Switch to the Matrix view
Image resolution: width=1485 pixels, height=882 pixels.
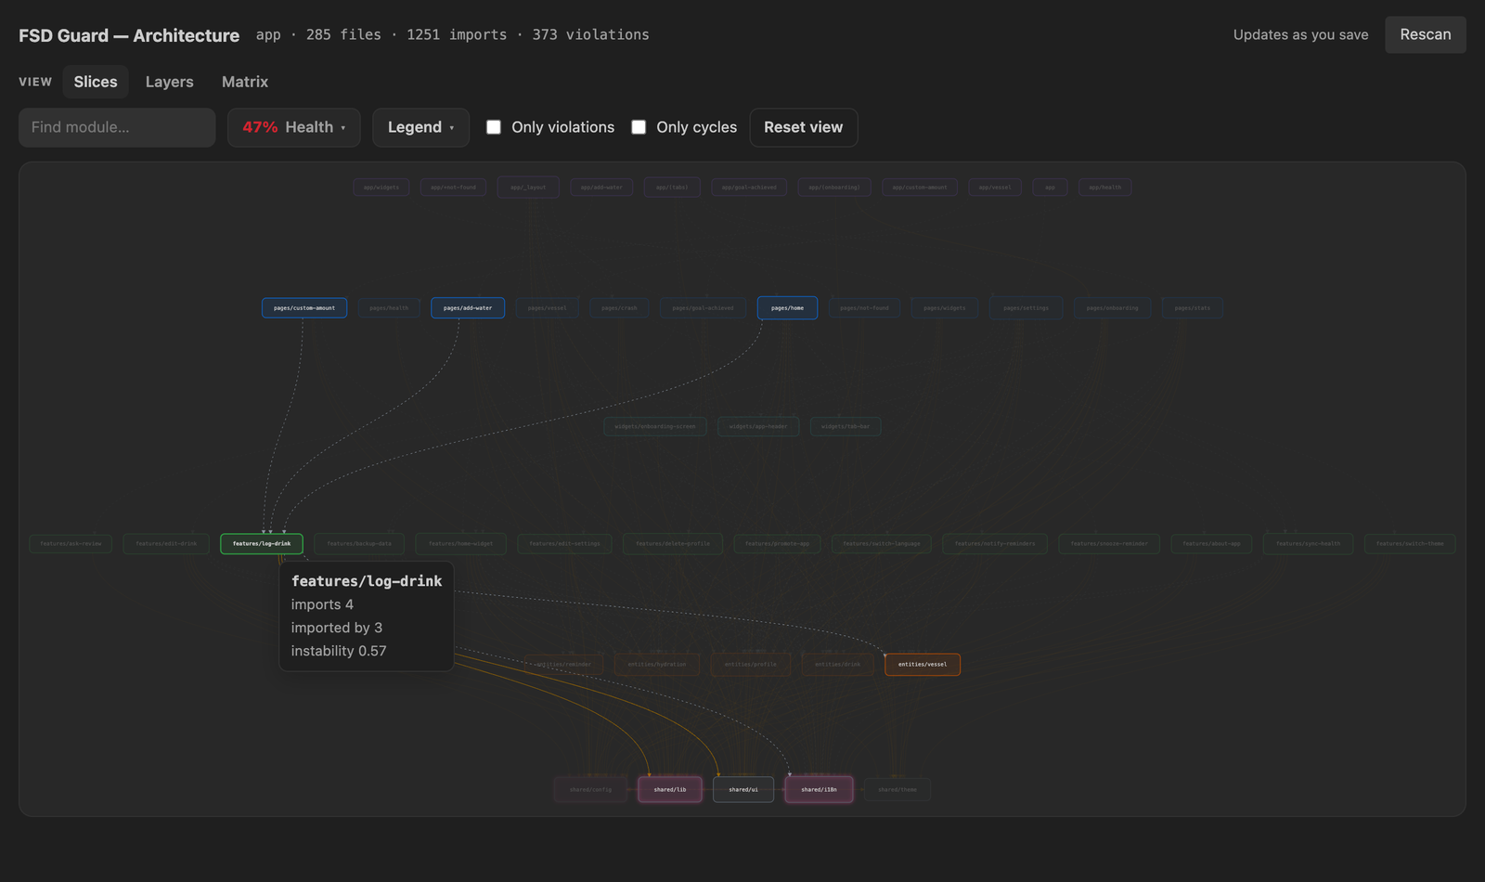245,82
